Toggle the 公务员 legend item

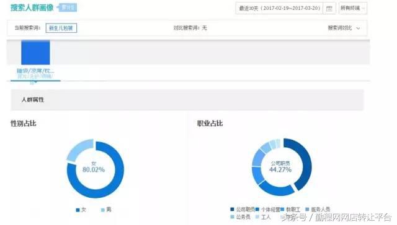[x=240, y=217]
